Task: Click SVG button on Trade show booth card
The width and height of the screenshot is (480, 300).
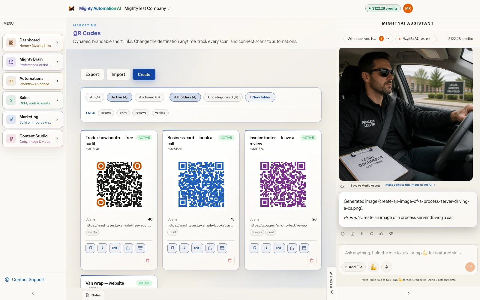Action: click(x=115, y=248)
